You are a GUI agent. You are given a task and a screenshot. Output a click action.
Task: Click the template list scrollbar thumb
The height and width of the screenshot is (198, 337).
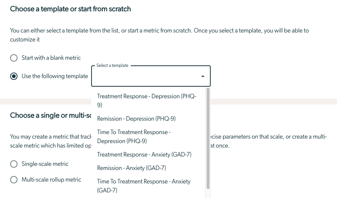click(208, 139)
